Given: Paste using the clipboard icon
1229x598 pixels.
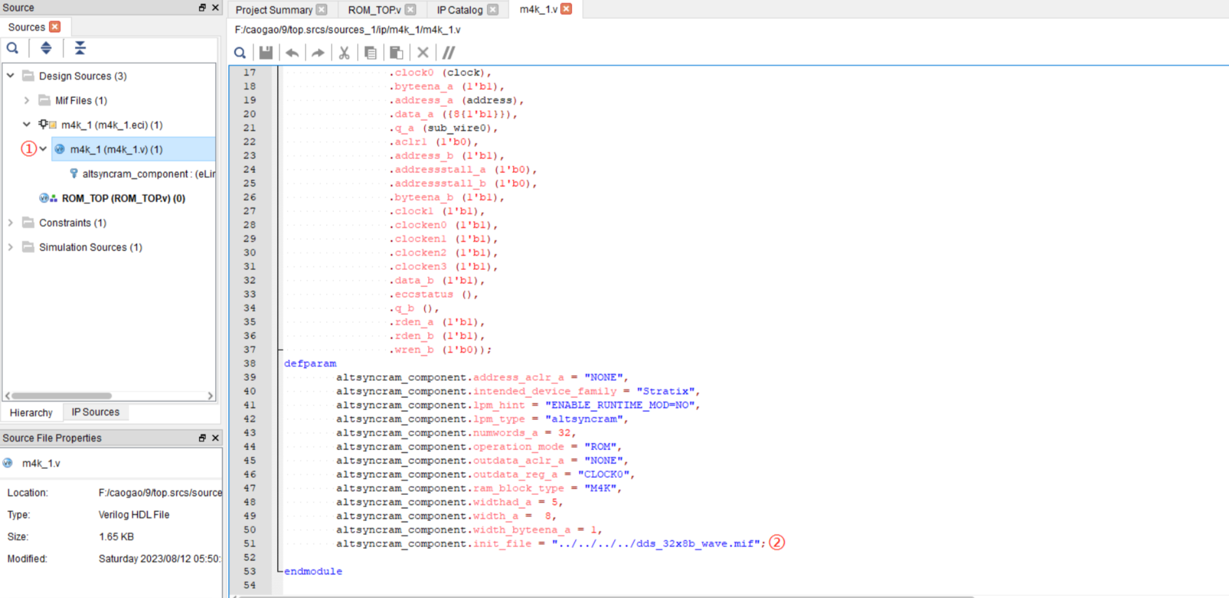Looking at the screenshot, I should point(396,53).
